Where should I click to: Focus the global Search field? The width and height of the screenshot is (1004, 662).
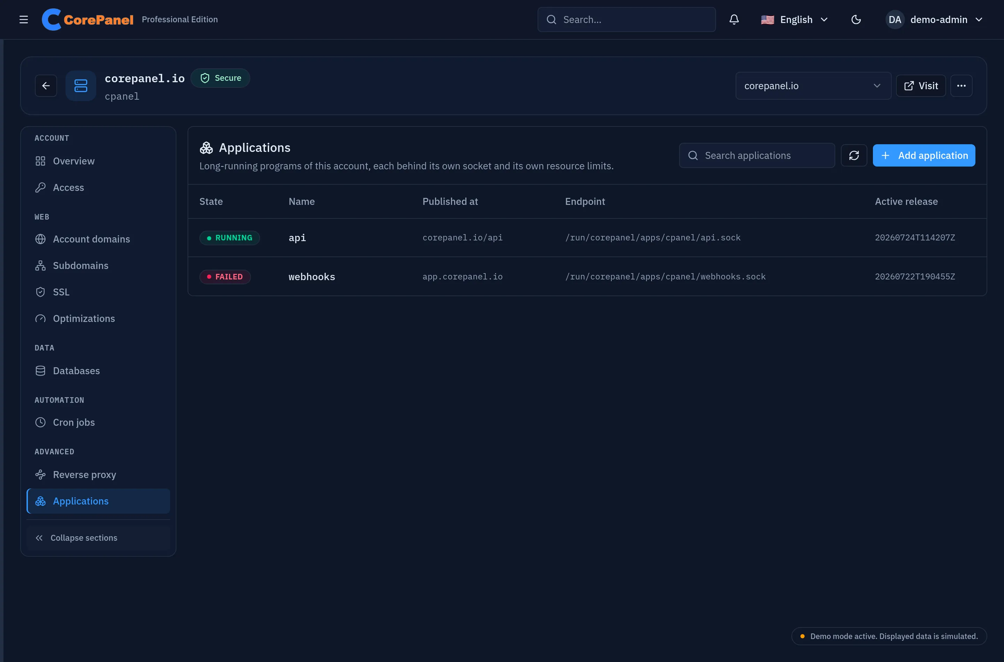click(626, 20)
